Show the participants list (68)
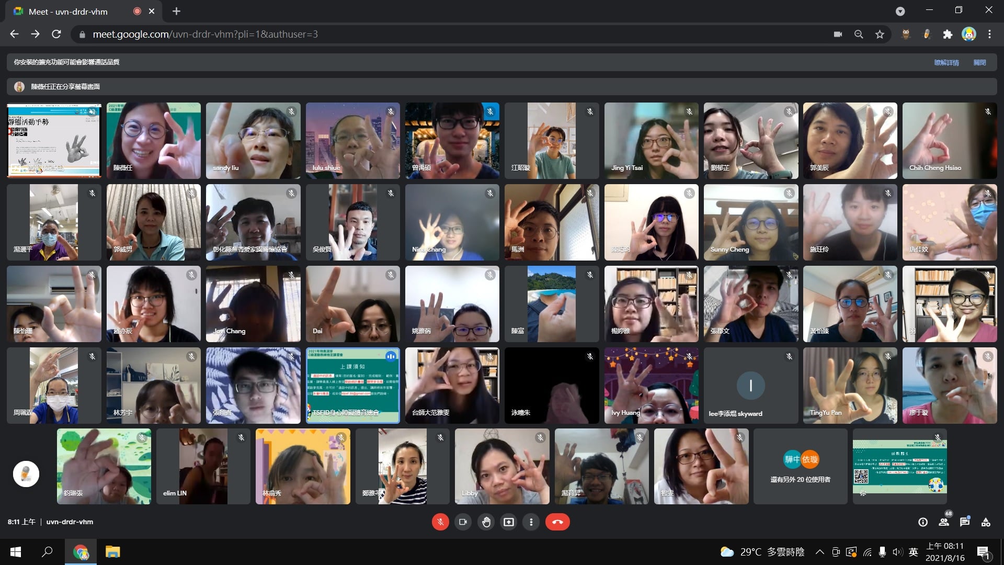 pos(944,522)
